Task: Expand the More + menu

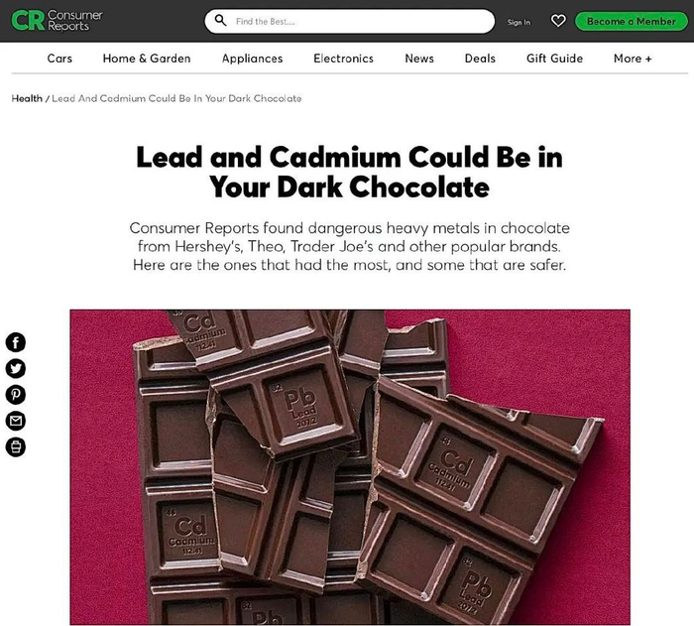Action: pyautogui.click(x=633, y=59)
